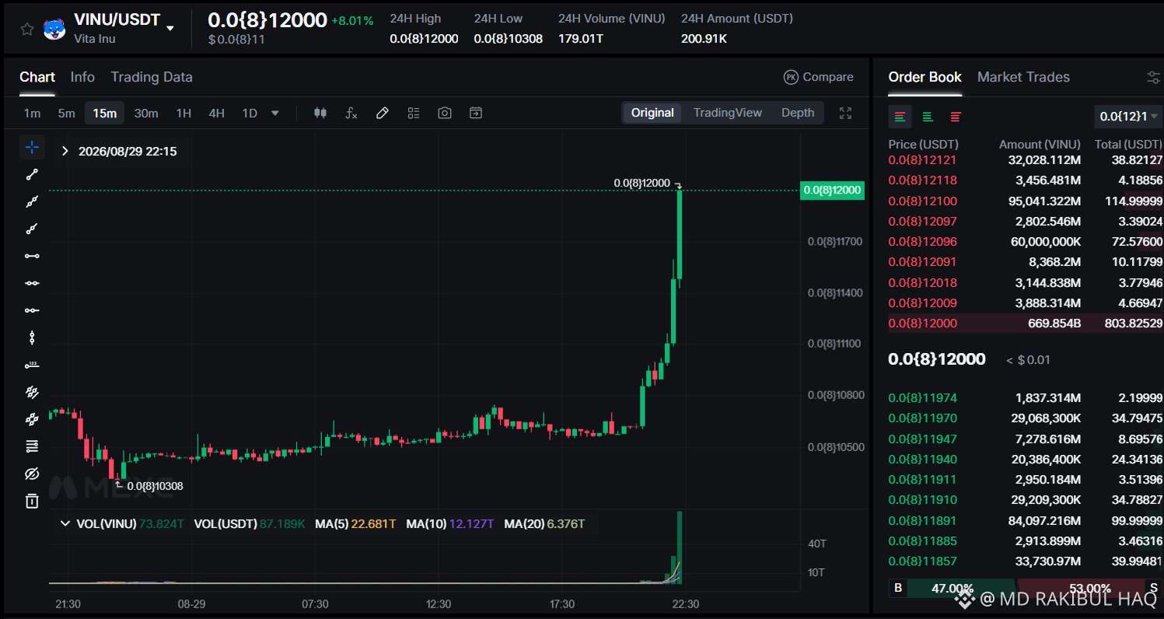Image resolution: width=1164 pixels, height=619 pixels.
Task: Select the 4H timeframe
Action: pyautogui.click(x=216, y=114)
